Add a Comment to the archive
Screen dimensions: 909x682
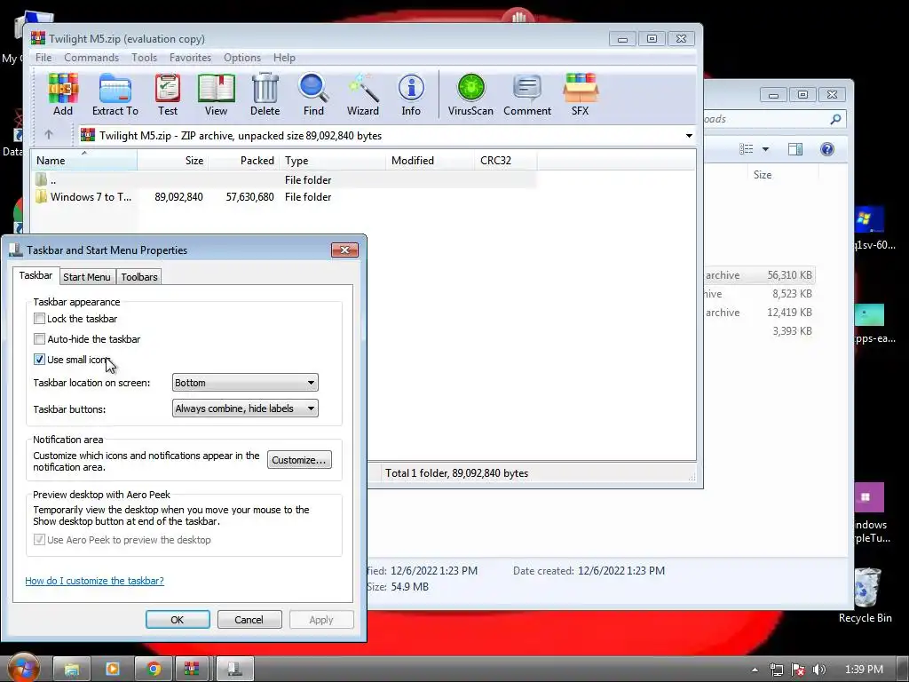click(527, 94)
